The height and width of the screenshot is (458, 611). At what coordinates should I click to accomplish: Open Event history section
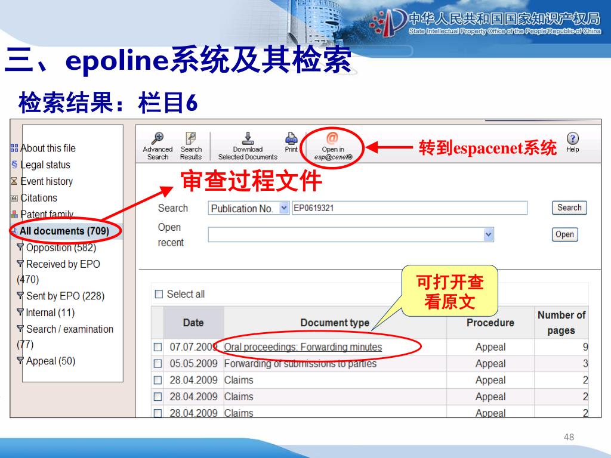47,181
